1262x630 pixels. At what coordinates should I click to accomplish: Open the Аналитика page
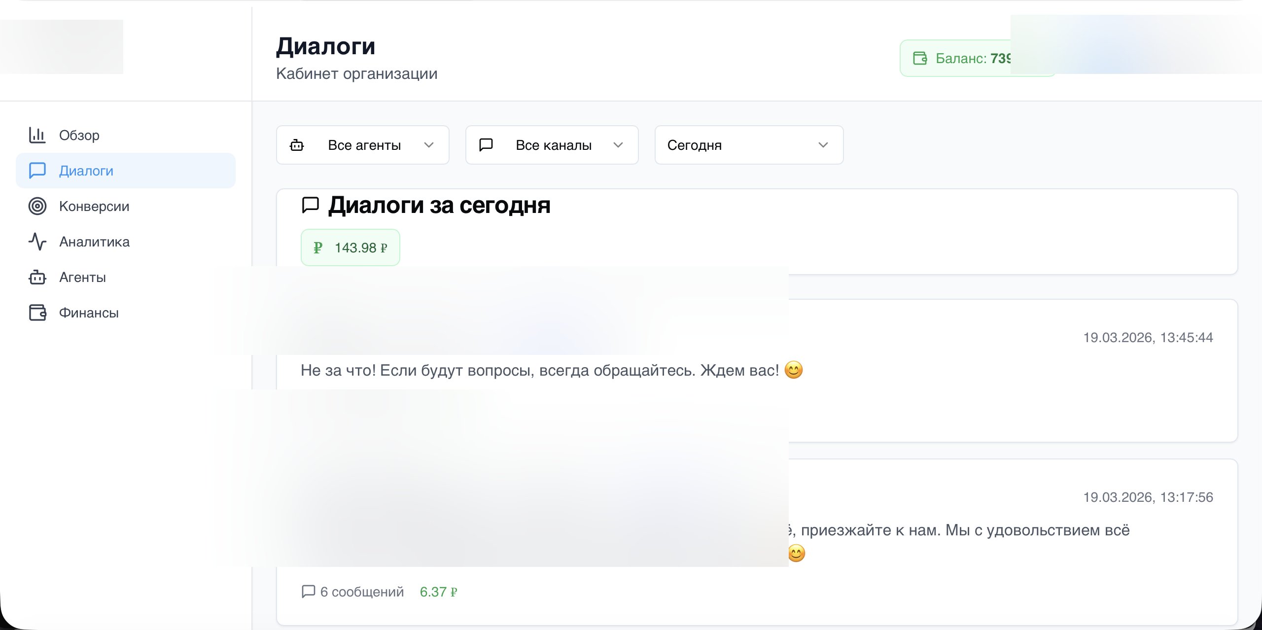[94, 242]
